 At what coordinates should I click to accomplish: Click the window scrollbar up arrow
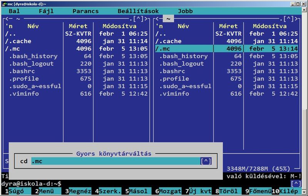(x=305, y=9)
